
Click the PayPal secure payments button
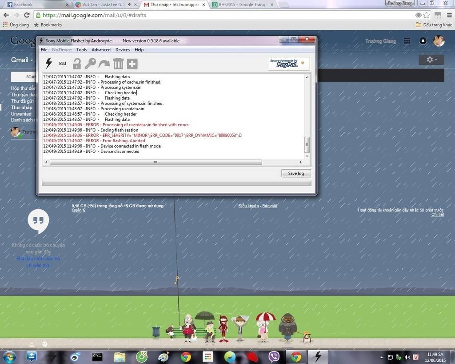pyautogui.click(x=289, y=63)
